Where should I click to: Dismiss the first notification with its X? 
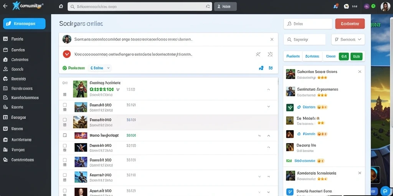pyautogui.click(x=272, y=39)
